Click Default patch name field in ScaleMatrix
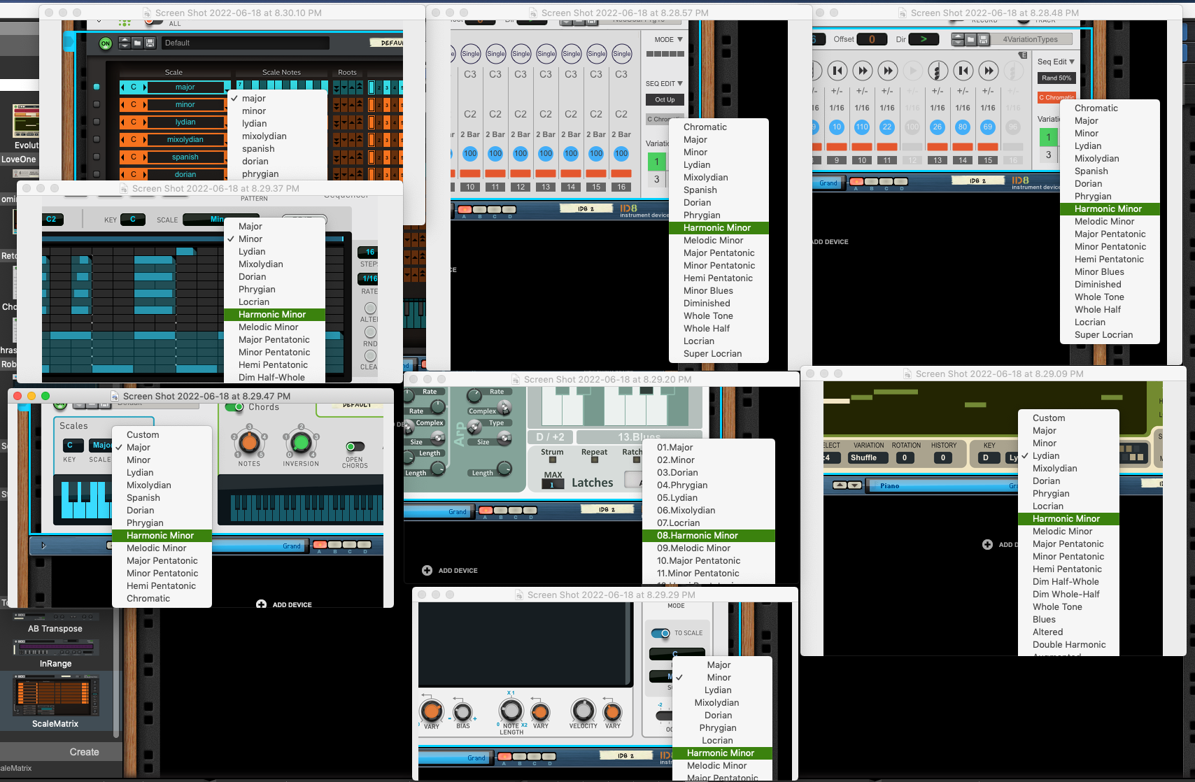 click(245, 43)
